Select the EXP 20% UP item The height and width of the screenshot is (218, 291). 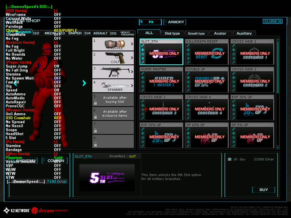pyautogui.click(x=161, y=135)
